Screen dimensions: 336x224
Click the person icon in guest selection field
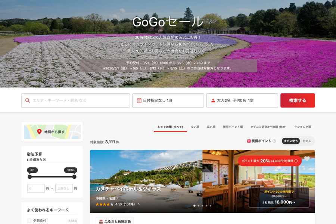(213, 100)
